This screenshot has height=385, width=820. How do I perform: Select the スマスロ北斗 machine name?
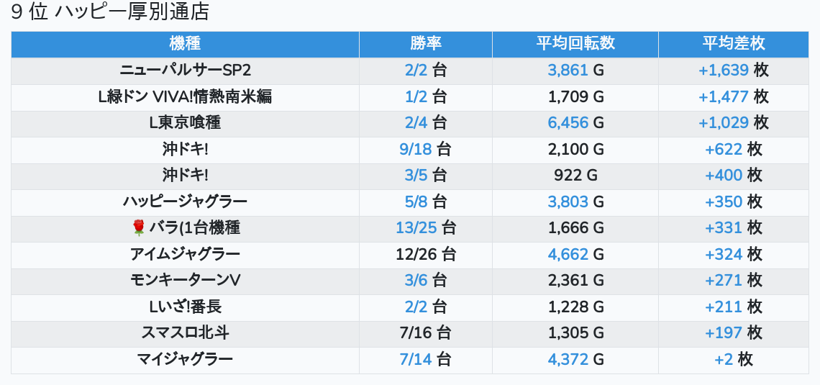pyautogui.click(x=185, y=333)
